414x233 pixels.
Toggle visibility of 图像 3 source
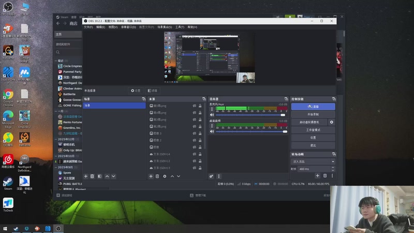[x=195, y=133]
